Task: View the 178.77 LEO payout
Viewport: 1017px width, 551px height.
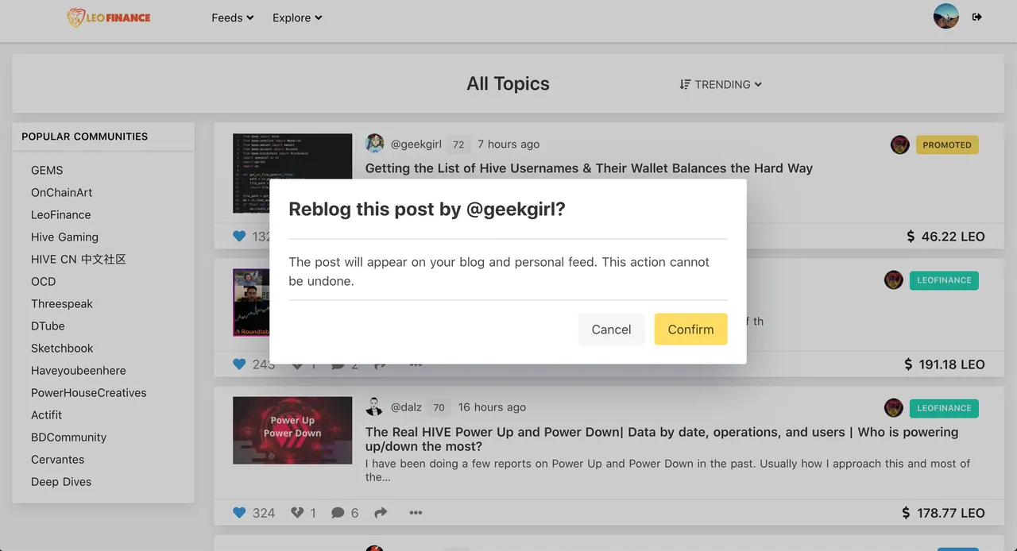Action: coord(943,513)
